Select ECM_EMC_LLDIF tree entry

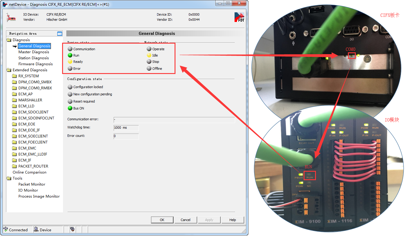(x=33, y=154)
